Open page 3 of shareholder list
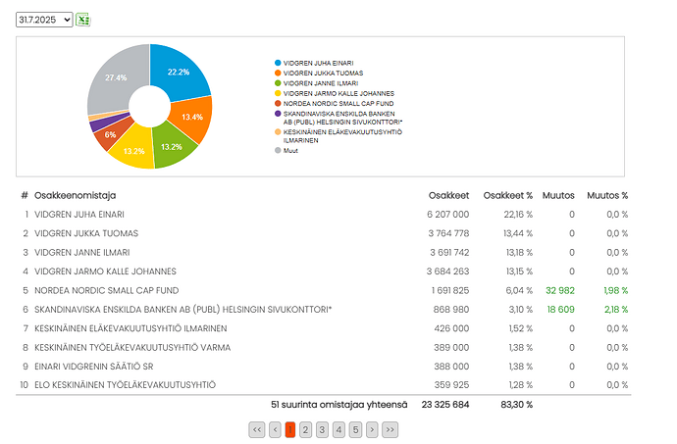Viewport: 677px width, 444px height. (x=322, y=429)
